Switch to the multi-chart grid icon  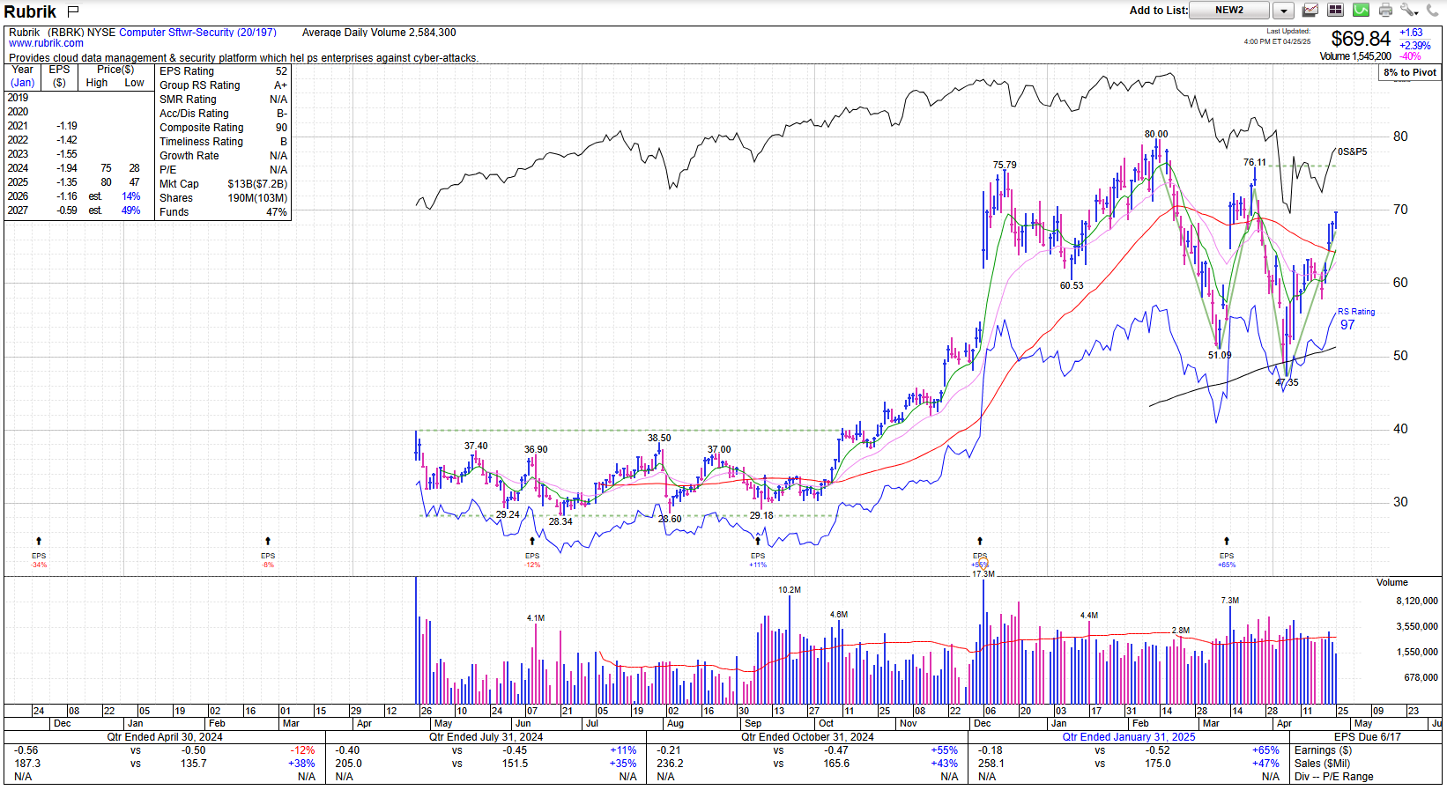pyautogui.click(x=1336, y=10)
